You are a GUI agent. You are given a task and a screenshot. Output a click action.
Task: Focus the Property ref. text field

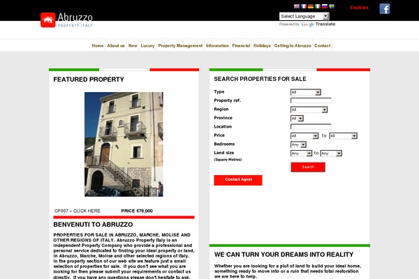pos(311,100)
